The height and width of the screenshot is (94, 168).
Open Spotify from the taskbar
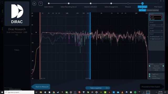coord(135,92)
